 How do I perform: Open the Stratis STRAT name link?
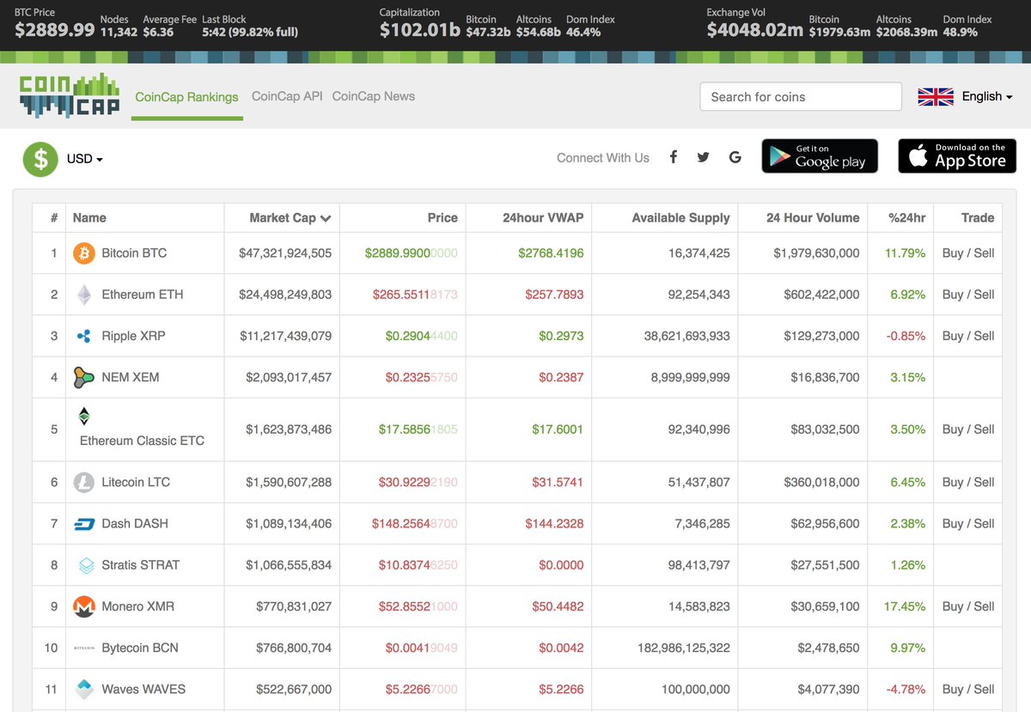[x=140, y=565]
